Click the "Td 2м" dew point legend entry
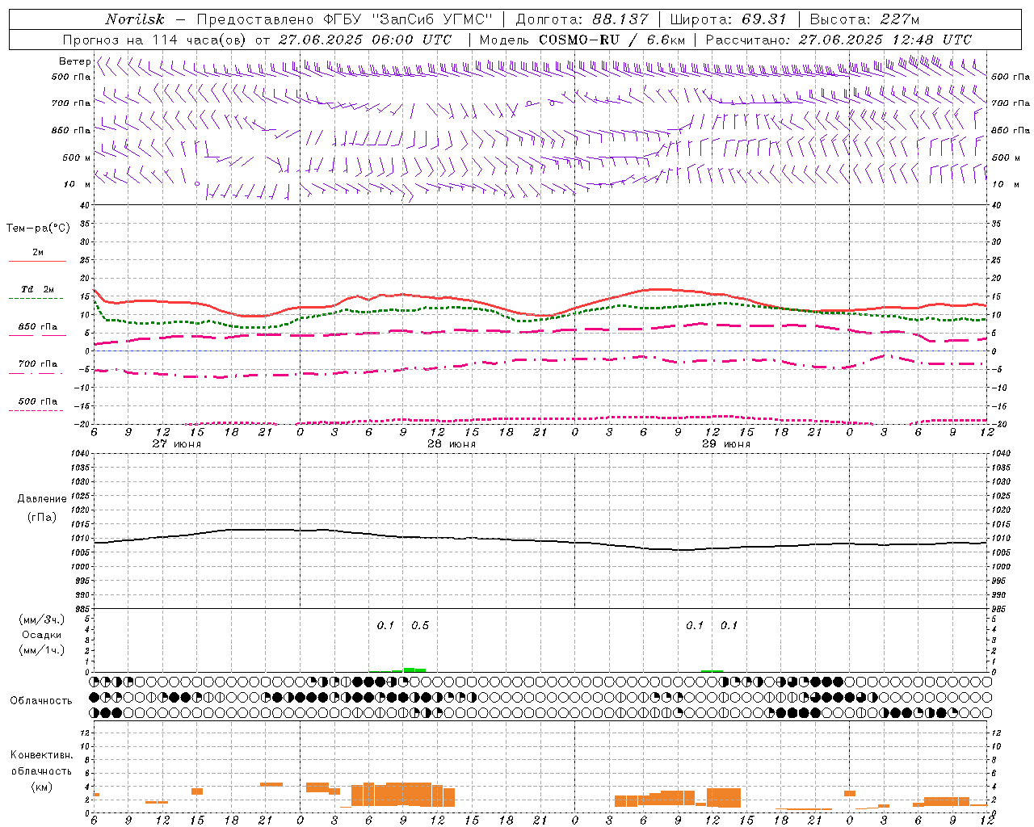The image size is (1034, 827). (37, 289)
